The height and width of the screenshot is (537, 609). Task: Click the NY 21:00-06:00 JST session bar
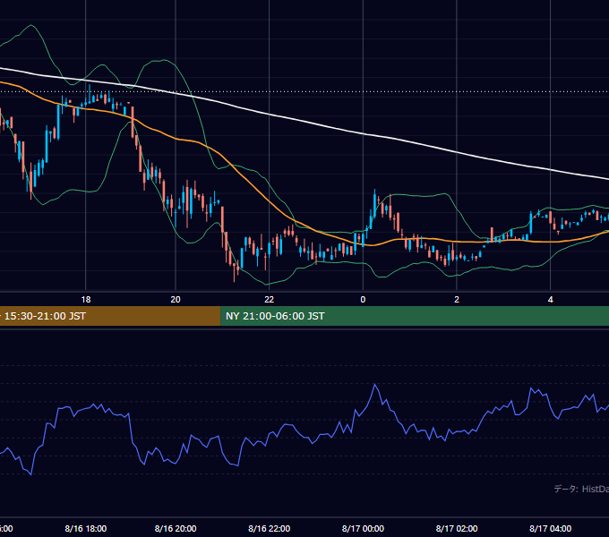point(415,316)
